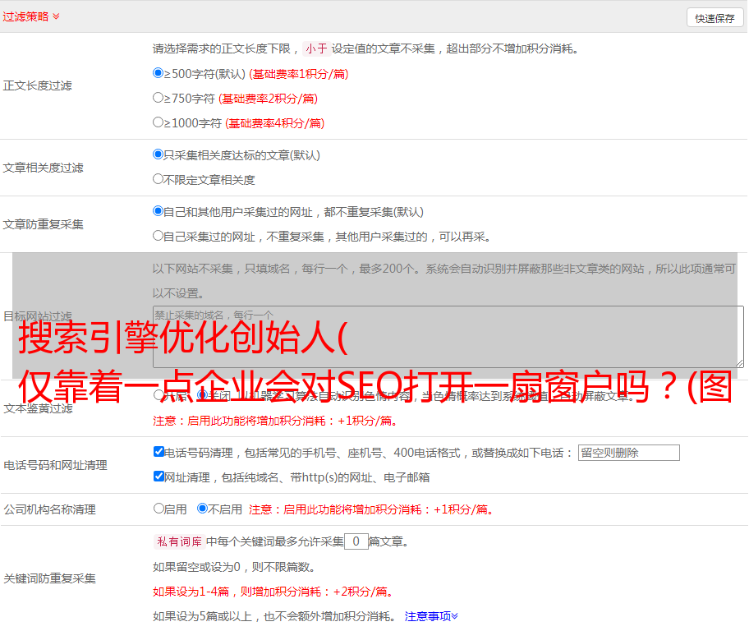Click the 文章防重复采集 row label

[43, 224]
